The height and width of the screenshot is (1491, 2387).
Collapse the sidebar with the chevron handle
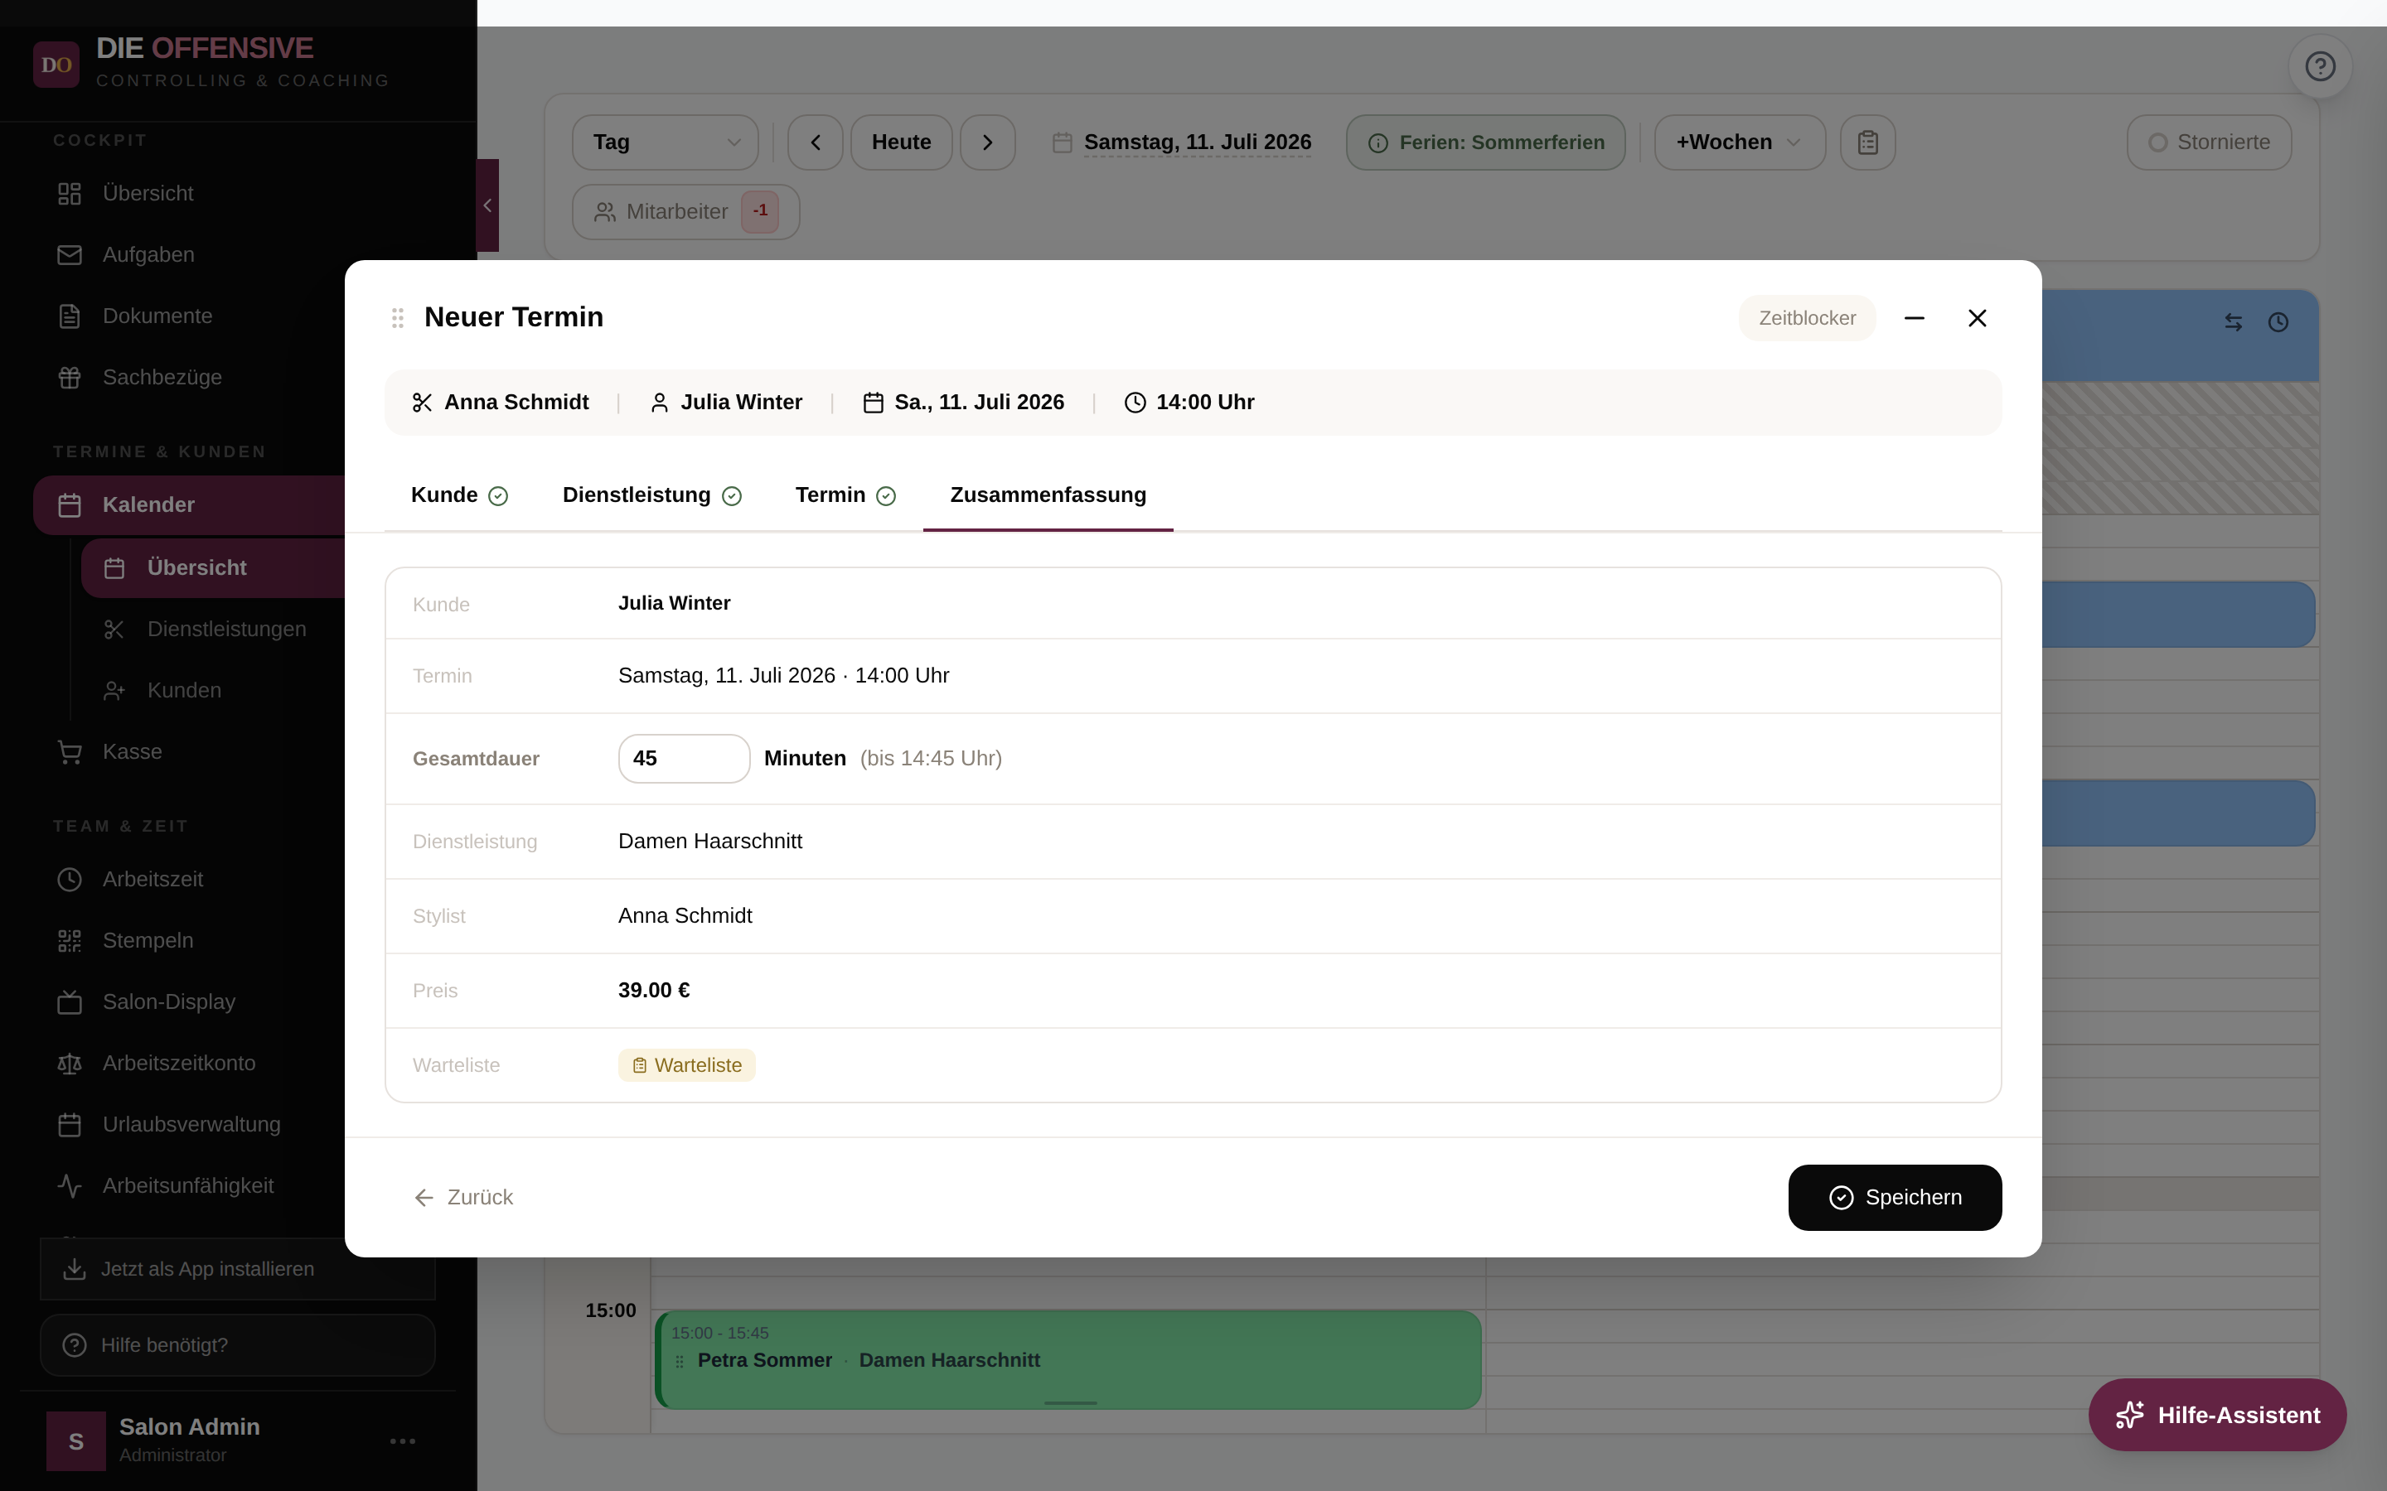[x=487, y=205]
